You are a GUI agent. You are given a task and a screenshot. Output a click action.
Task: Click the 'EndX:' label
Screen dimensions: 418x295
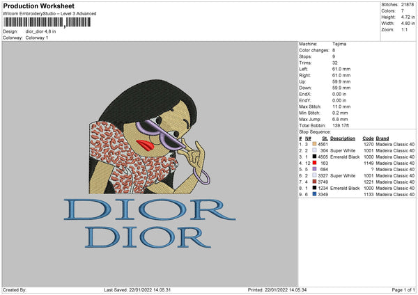point(305,94)
